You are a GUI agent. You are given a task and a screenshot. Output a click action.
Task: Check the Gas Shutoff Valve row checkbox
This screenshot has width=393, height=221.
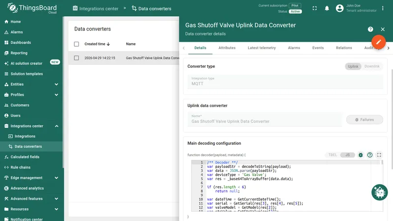77,58
